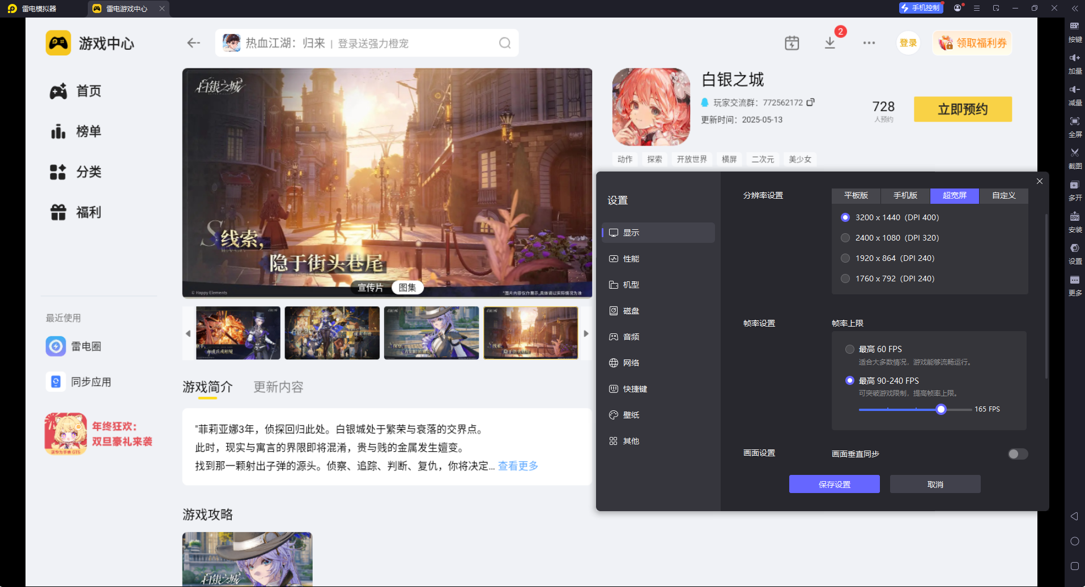Open 雷电圈 from recently used

point(74,346)
